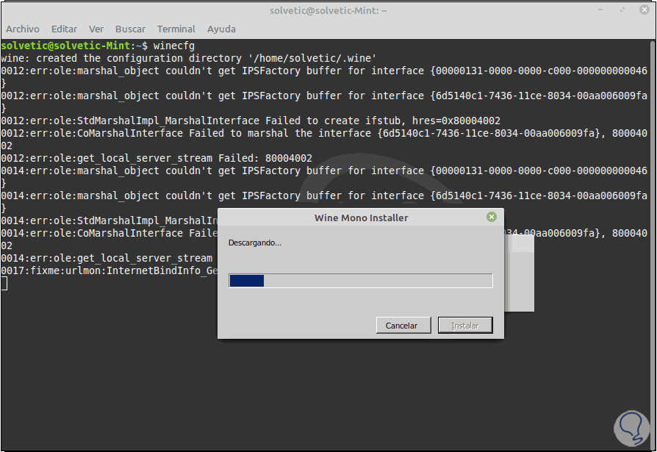Screen dimensions: 657x452
Task: Open the Ayuda menu
Action: coord(221,29)
